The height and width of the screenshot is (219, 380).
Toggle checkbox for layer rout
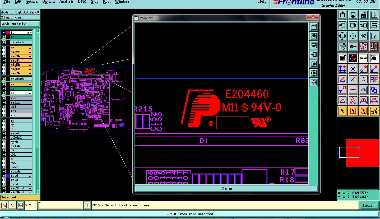tap(4, 115)
